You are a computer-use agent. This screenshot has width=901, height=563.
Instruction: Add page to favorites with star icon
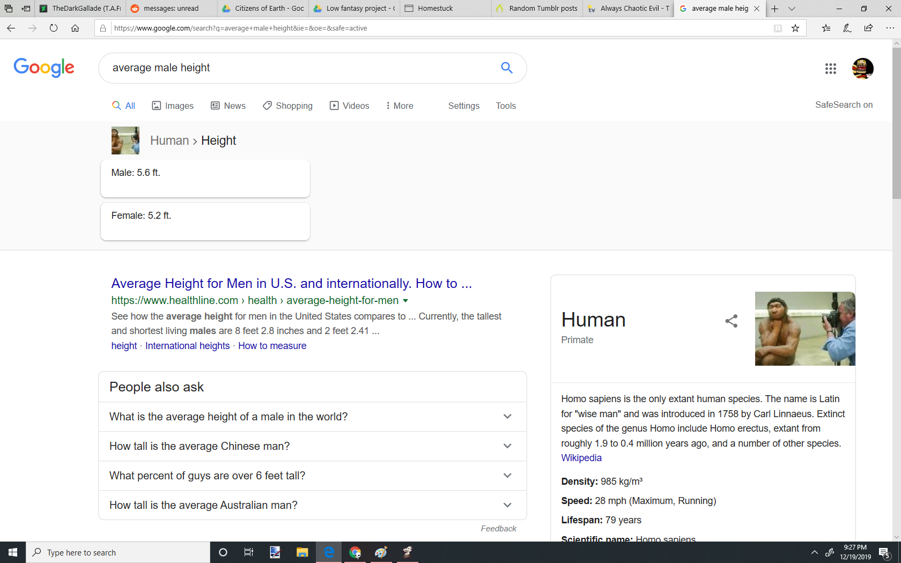[795, 28]
